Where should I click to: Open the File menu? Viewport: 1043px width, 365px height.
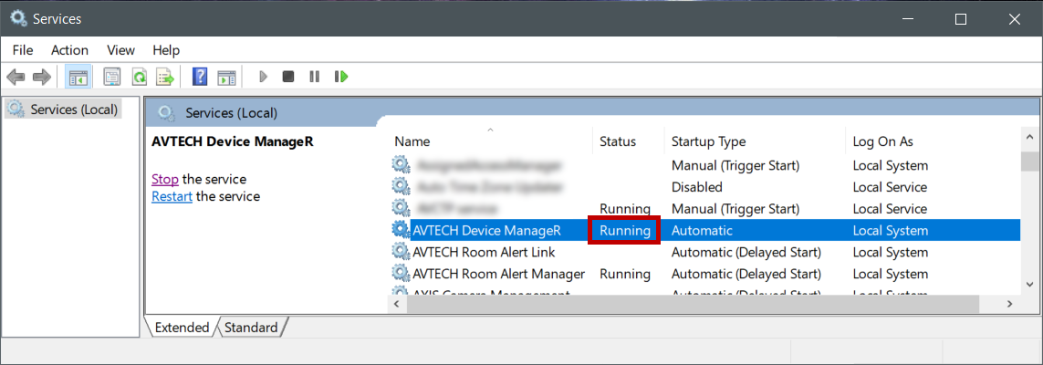click(x=23, y=50)
